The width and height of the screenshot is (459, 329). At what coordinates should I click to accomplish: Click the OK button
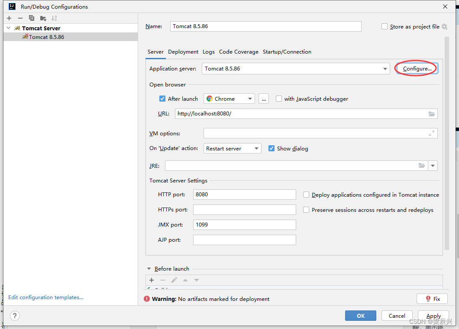coord(361,316)
